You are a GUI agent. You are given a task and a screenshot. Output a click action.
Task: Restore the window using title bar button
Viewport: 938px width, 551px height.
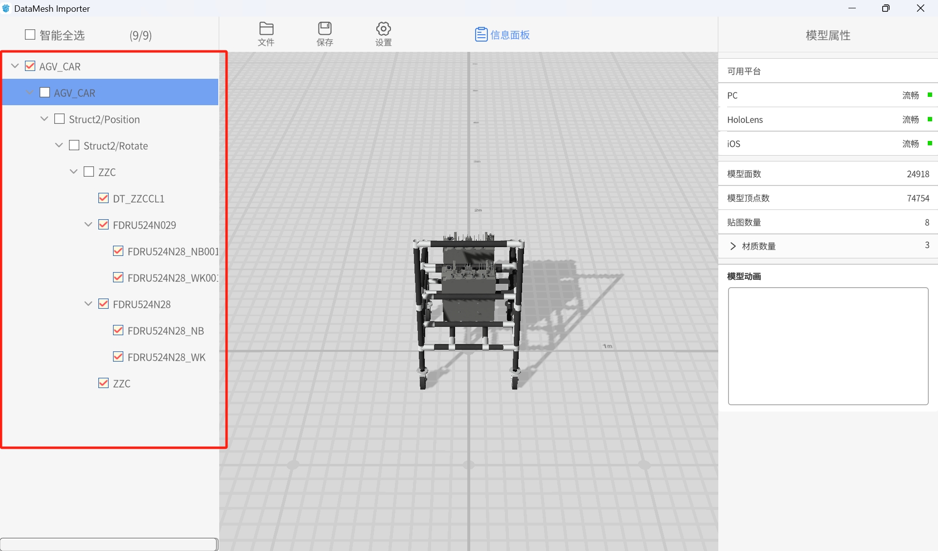886,8
